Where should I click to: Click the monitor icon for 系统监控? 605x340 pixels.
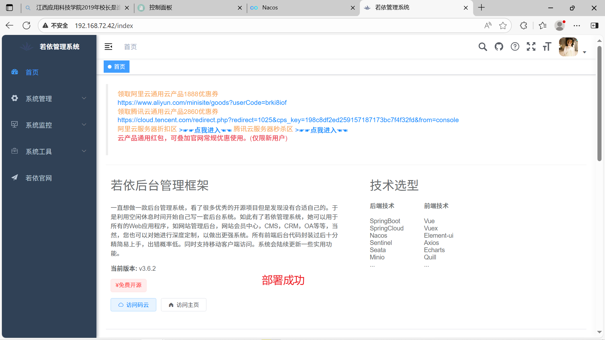(15, 124)
